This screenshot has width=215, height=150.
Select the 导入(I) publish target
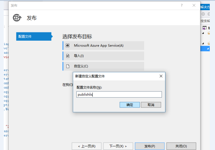(x=103, y=56)
